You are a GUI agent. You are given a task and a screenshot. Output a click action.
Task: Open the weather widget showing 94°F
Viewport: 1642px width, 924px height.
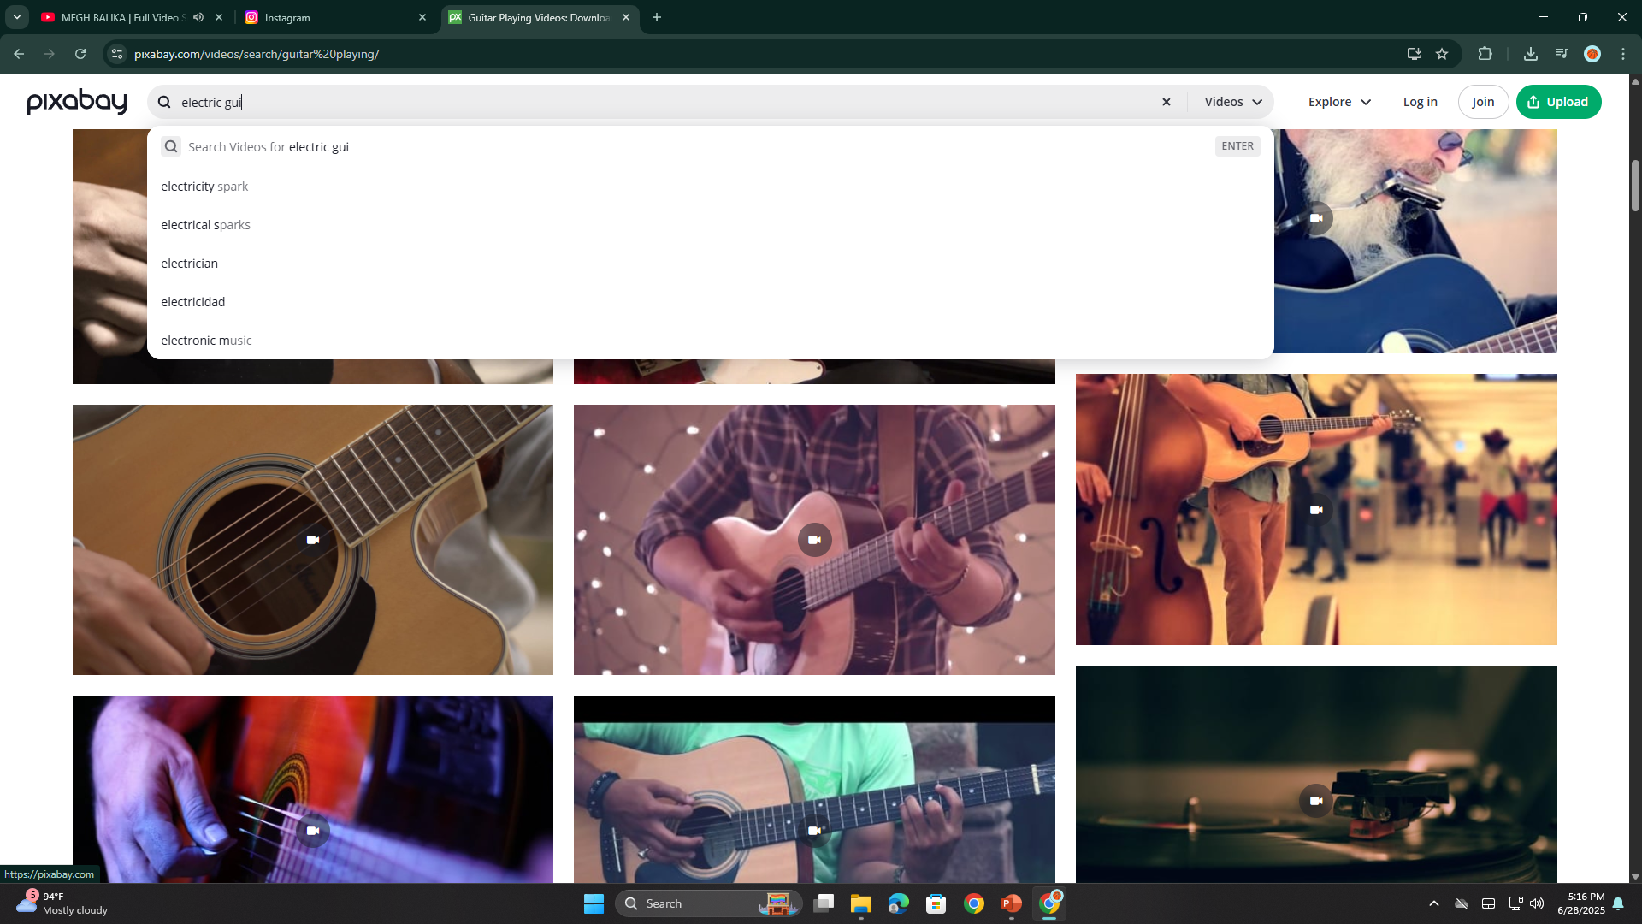click(x=63, y=903)
